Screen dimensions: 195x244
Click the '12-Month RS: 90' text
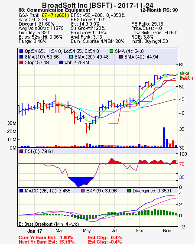pyautogui.click(x=159, y=10)
